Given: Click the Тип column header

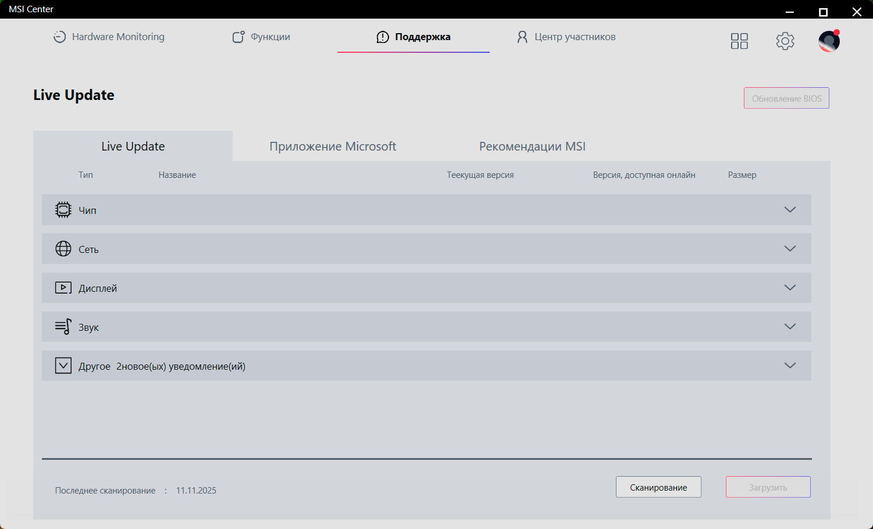Looking at the screenshot, I should (85, 175).
